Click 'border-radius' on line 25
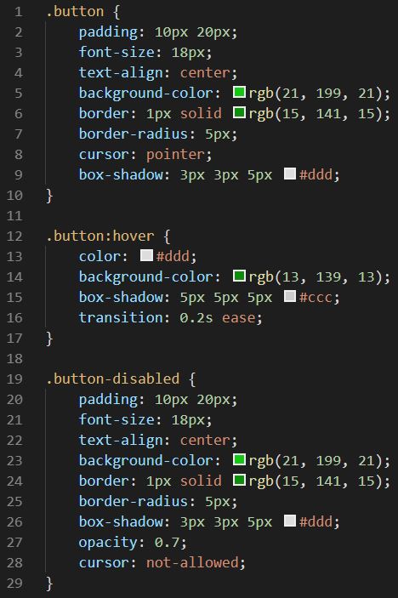Viewport: 398px width, 598px height. (134, 501)
